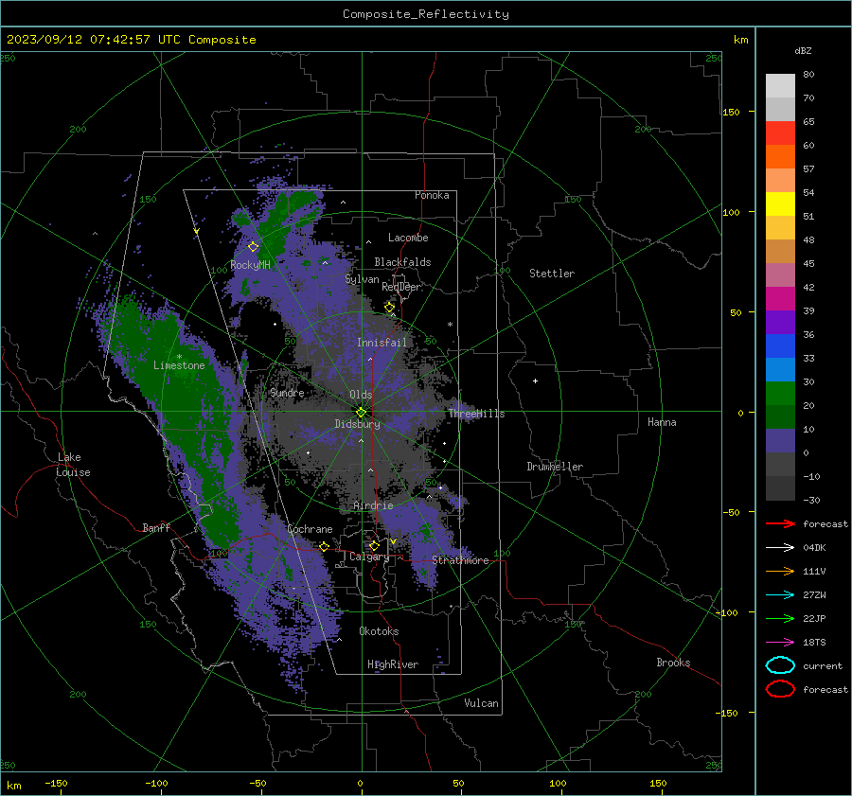The width and height of the screenshot is (852, 796).
Task: Click the Airdrie city label
Action: tap(373, 505)
